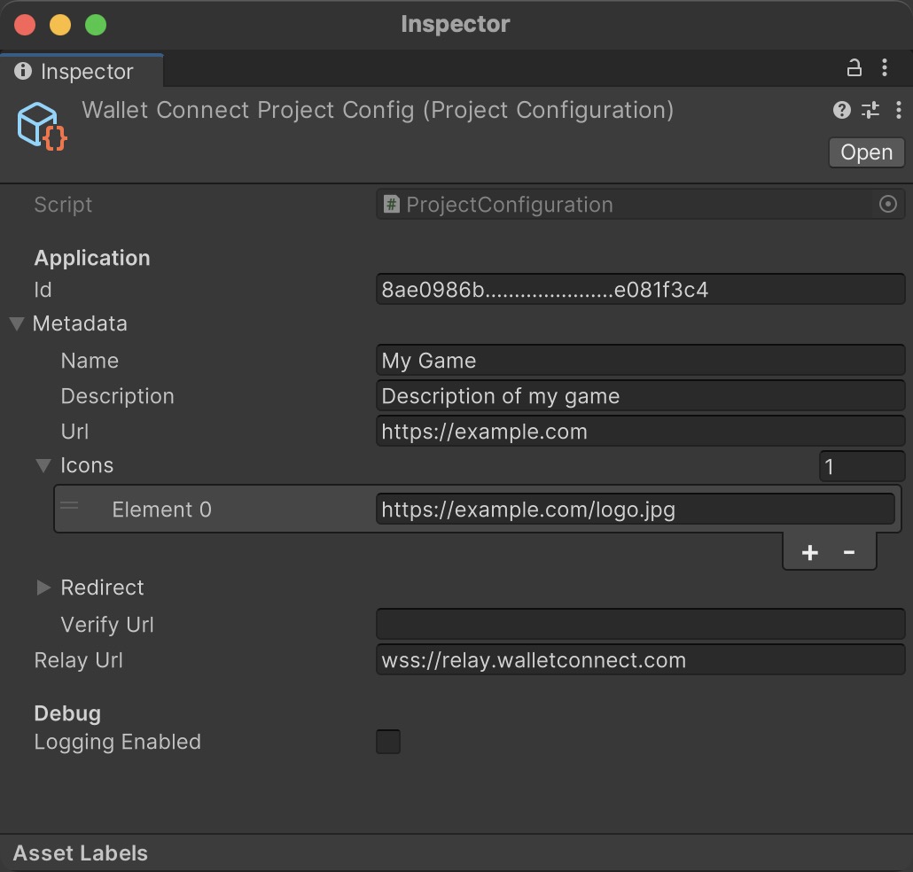Viewport: 913px width, 872px height.
Task: Click the Icons array size field
Action: (861, 466)
